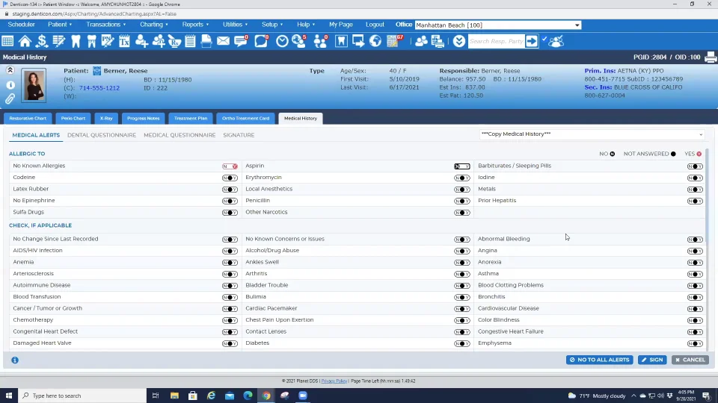Click the blue globe web icon
The height and width of the screenshot is (403, 718).
point(375,41)
